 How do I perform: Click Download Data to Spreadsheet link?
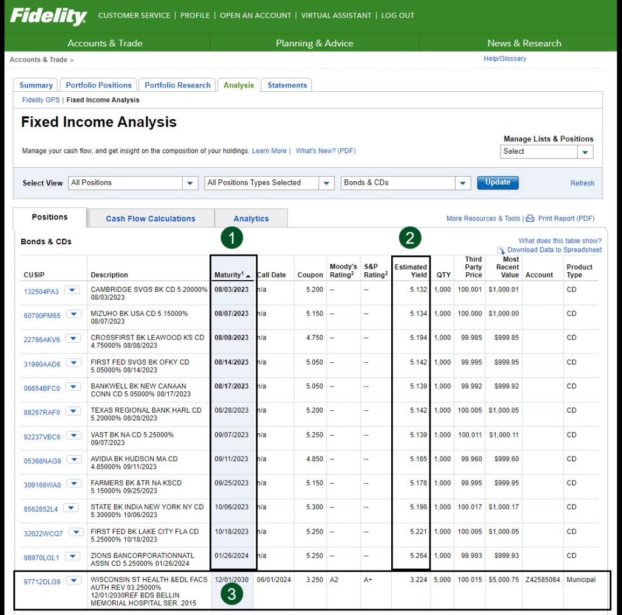click(555, 250)
